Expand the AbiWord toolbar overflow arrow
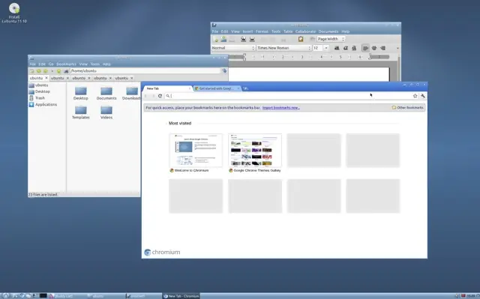 397,48
